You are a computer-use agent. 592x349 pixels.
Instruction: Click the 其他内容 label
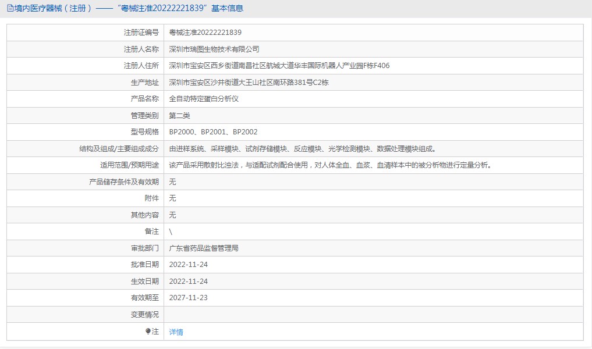tap(145, 215)
